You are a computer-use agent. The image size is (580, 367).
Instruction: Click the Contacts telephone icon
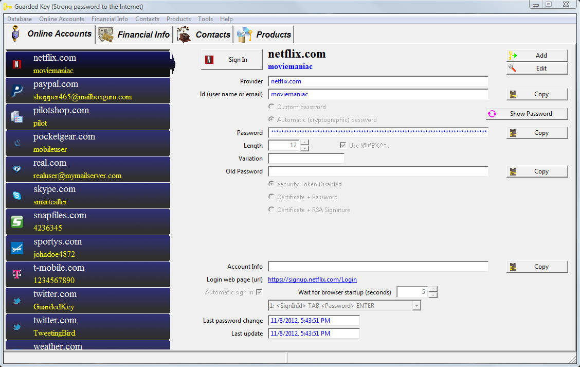click(184, 34)
